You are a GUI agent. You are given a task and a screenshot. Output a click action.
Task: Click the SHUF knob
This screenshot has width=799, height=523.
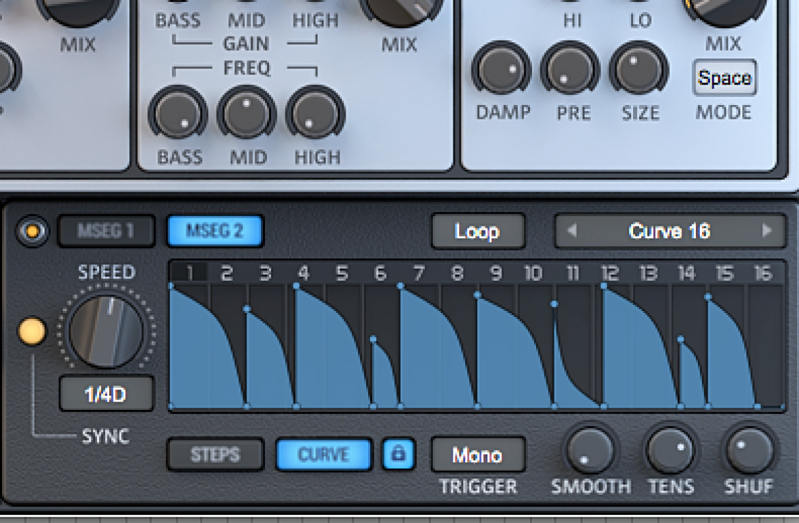[750, 450]
